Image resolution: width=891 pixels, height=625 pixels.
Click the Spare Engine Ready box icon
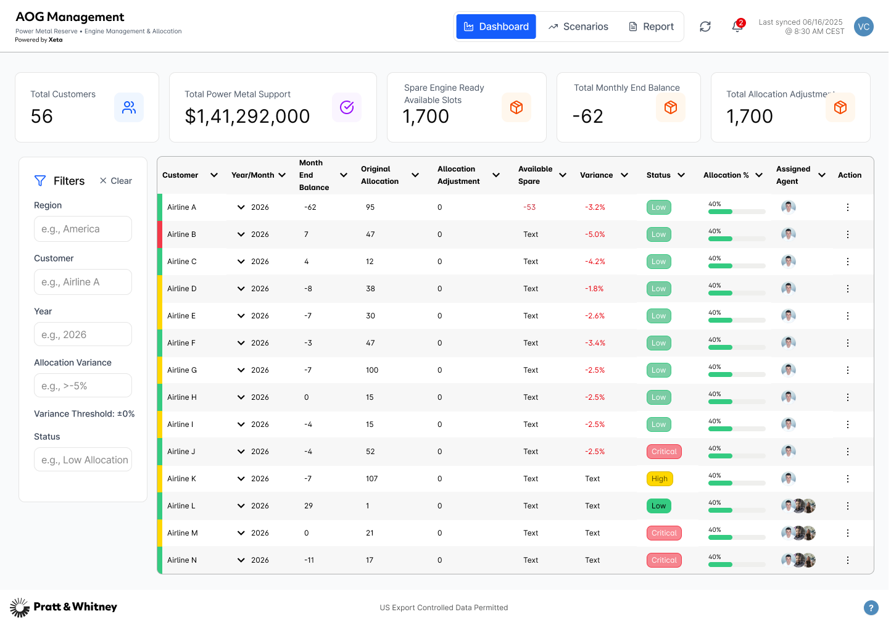tap(516, 107)
